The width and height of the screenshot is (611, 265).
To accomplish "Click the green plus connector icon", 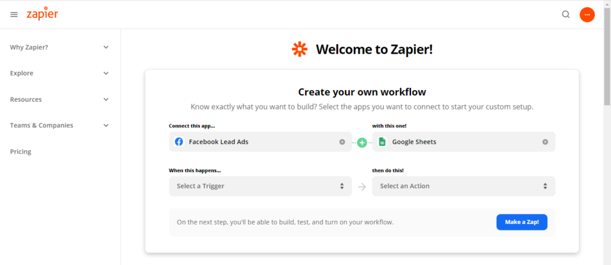I will [x=362, y=142].
